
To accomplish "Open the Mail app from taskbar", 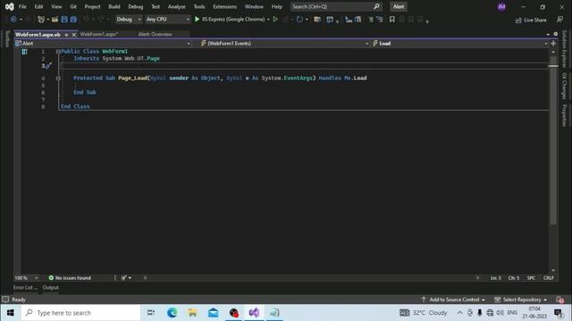I will 213,313.
